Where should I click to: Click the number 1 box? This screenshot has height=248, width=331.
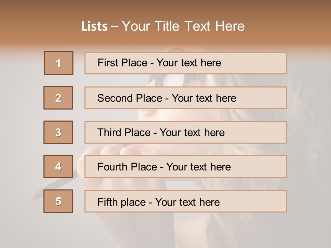tap(59, 63)
